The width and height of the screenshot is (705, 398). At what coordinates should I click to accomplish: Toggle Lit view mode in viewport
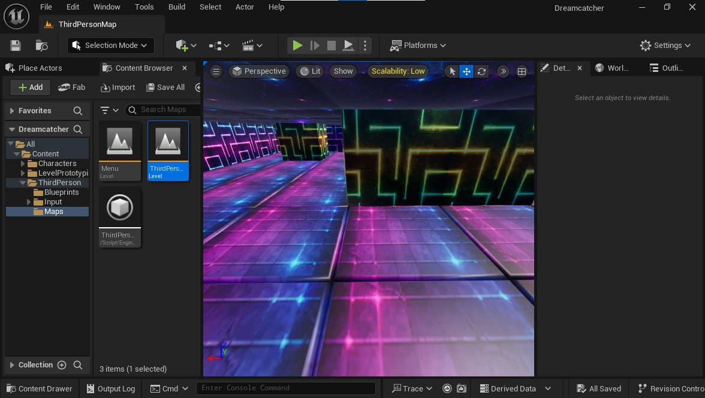pos(311,71)
